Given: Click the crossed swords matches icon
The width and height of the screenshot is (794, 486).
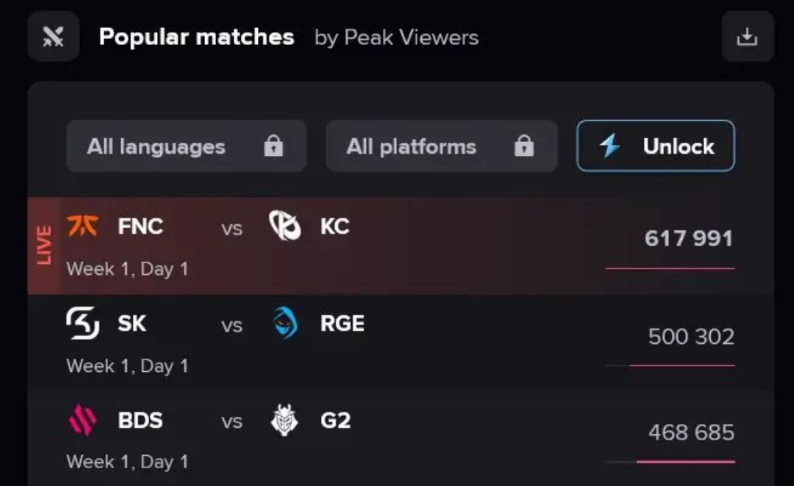Looking at the screenshot, I should click(x=54, y=36).
